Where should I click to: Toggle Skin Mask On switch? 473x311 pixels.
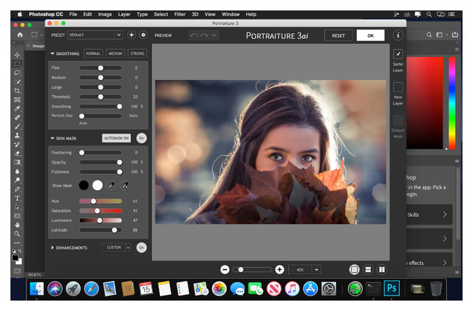click(141, 138)
